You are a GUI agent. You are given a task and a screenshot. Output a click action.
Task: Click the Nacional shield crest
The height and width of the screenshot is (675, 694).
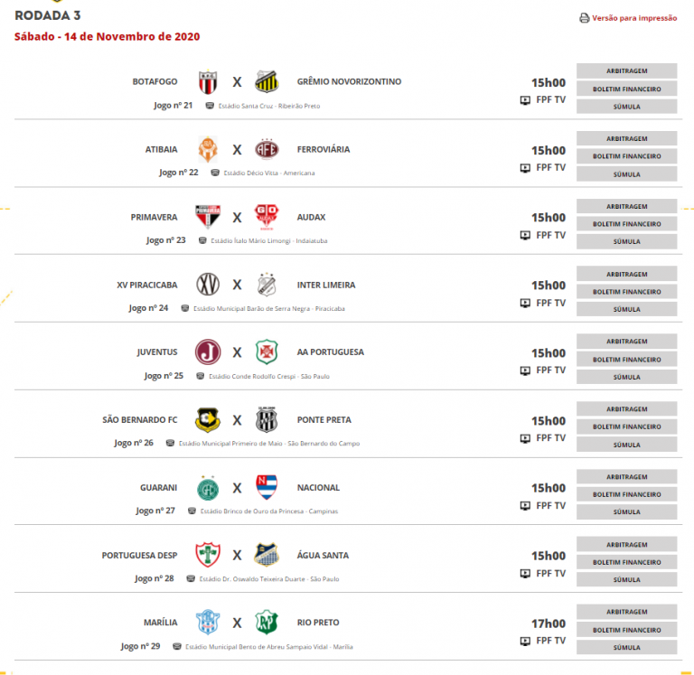267,487
